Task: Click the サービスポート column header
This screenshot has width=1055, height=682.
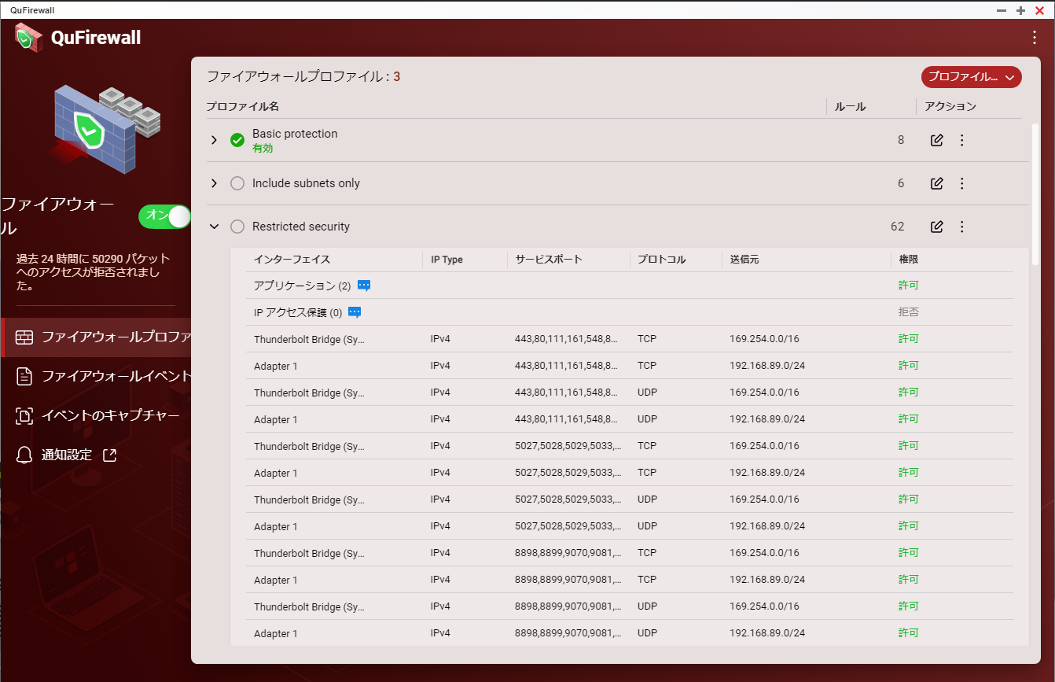Action: click(x=549, y=259)
